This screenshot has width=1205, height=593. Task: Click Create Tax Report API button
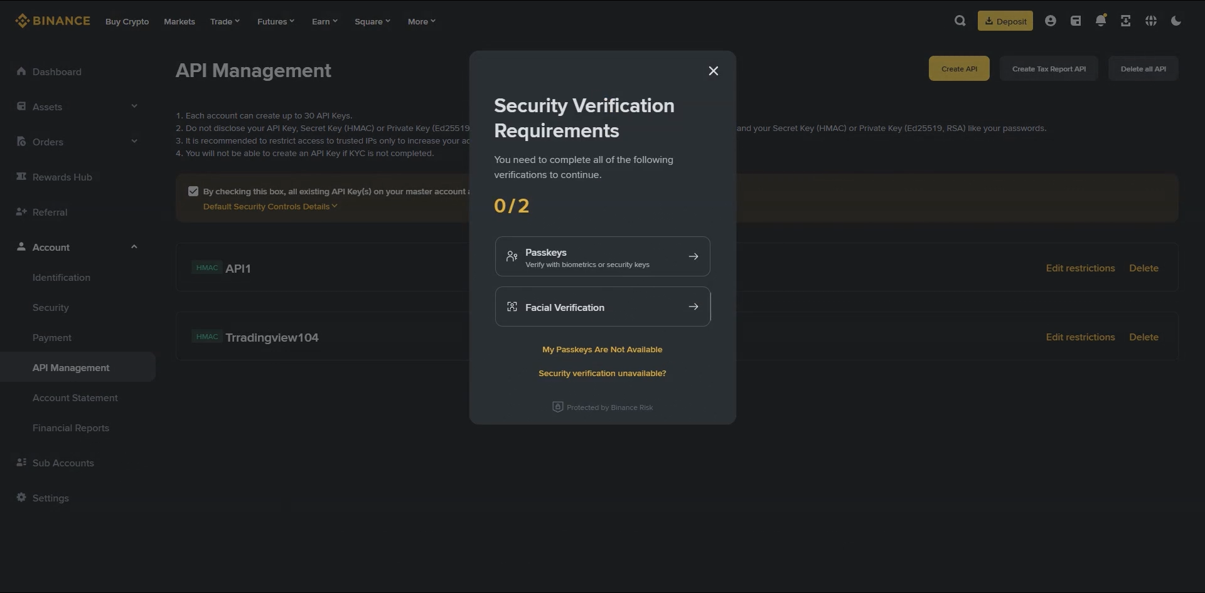[1049, 68]
